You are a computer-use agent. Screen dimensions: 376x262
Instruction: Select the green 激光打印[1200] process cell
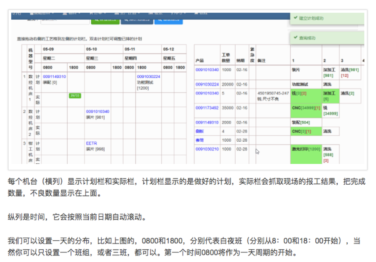click(306, 149)
